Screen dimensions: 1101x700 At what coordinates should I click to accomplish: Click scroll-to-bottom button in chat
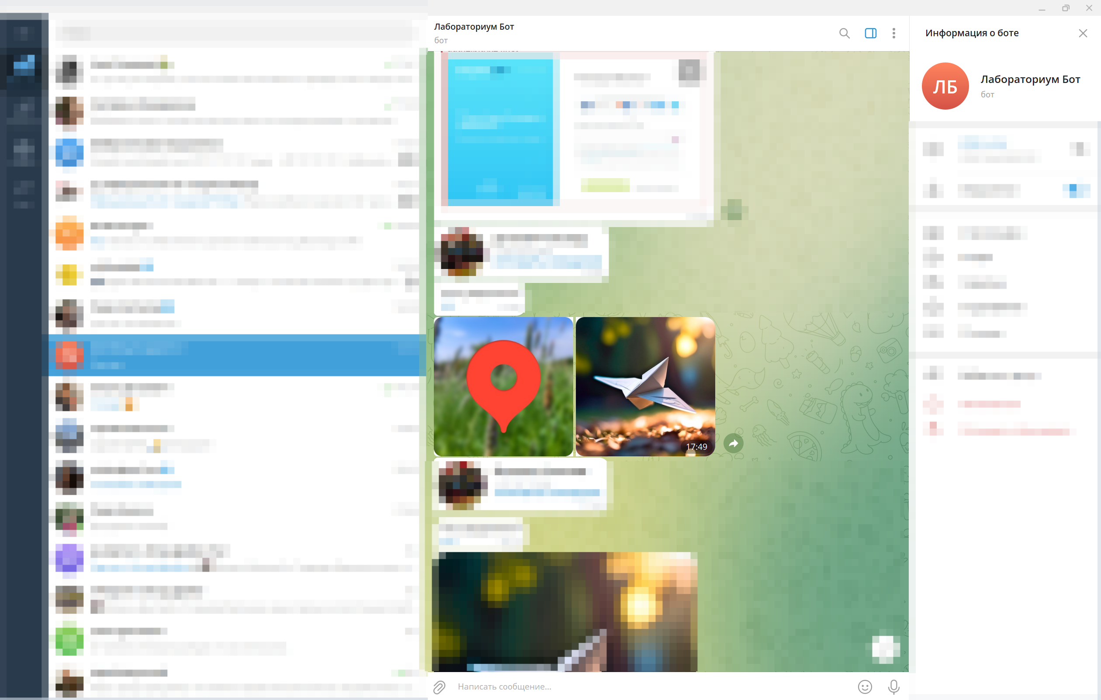click(885, 649)
